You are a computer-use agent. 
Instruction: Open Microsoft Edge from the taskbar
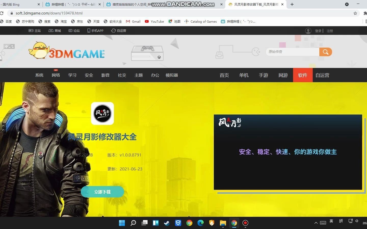click(201, 223)
